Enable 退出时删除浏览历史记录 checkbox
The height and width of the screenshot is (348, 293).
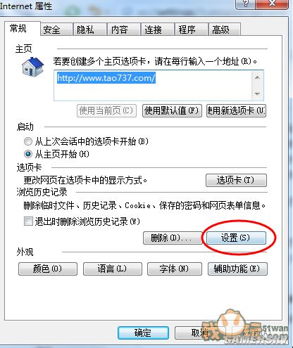point(28,221)
